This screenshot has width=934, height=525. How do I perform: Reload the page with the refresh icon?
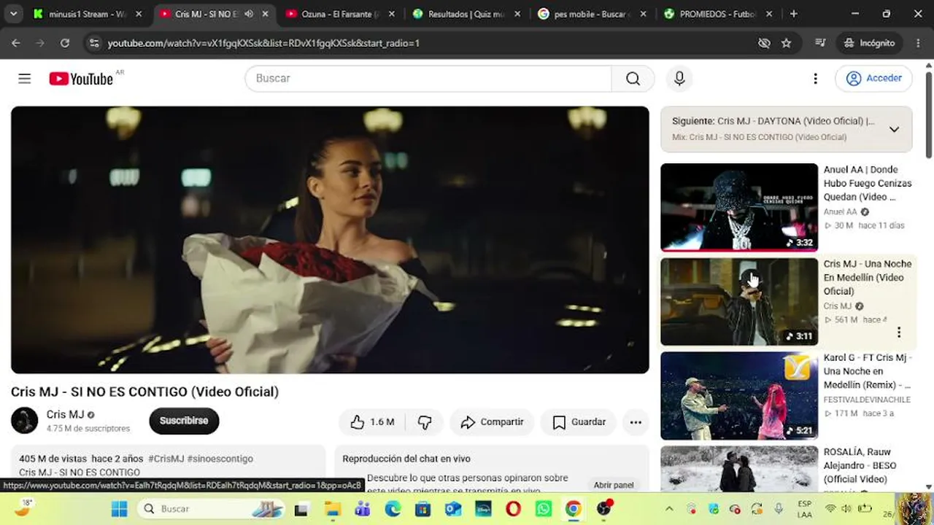(65, 43)
